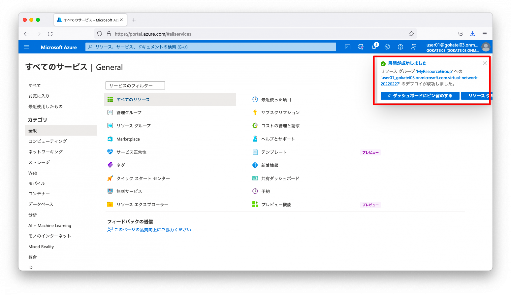Select the モバイル category

point(37,183)
